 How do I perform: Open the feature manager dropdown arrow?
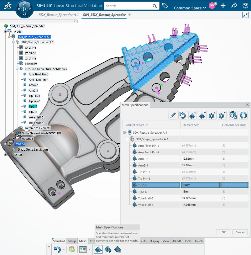coord(89,249)
